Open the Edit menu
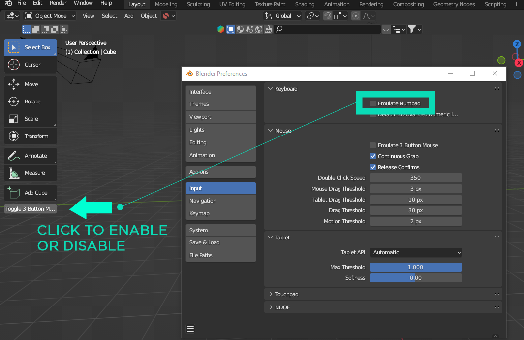Image resolution: width=524 pixels, height=340 pixels. click(38, 3)
